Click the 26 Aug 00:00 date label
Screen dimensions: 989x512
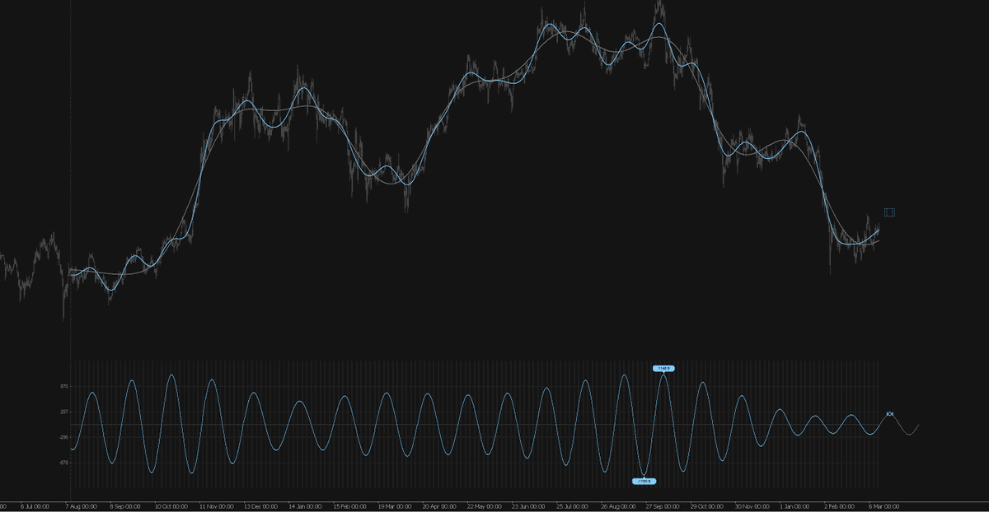click(x=617, y=507)
